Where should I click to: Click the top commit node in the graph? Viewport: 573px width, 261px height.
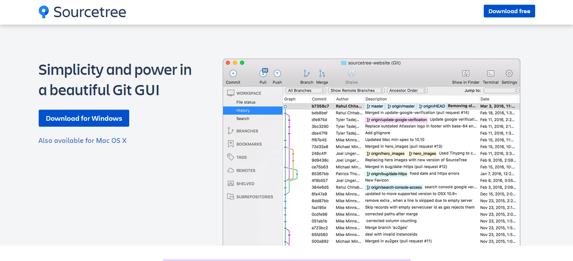coord(285,106)
